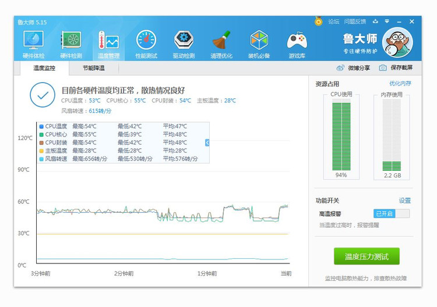Open 硬件检测 hardware detection icon
The width and height of the screenshot is (437, 307).
coord(71,44)
